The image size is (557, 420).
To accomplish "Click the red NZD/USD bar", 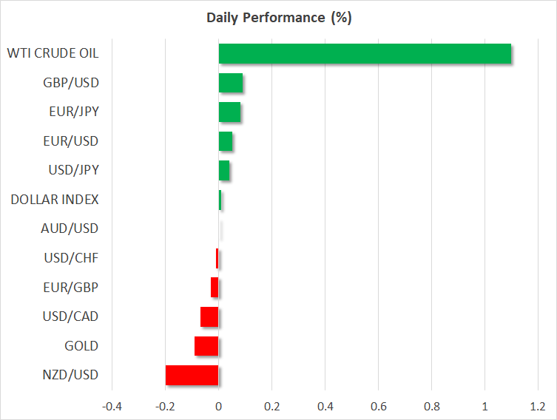I will [192, 375].
